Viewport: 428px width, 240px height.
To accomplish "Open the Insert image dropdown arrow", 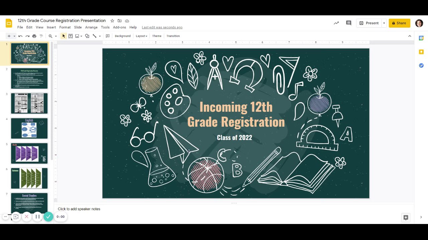I will point(81,36).
